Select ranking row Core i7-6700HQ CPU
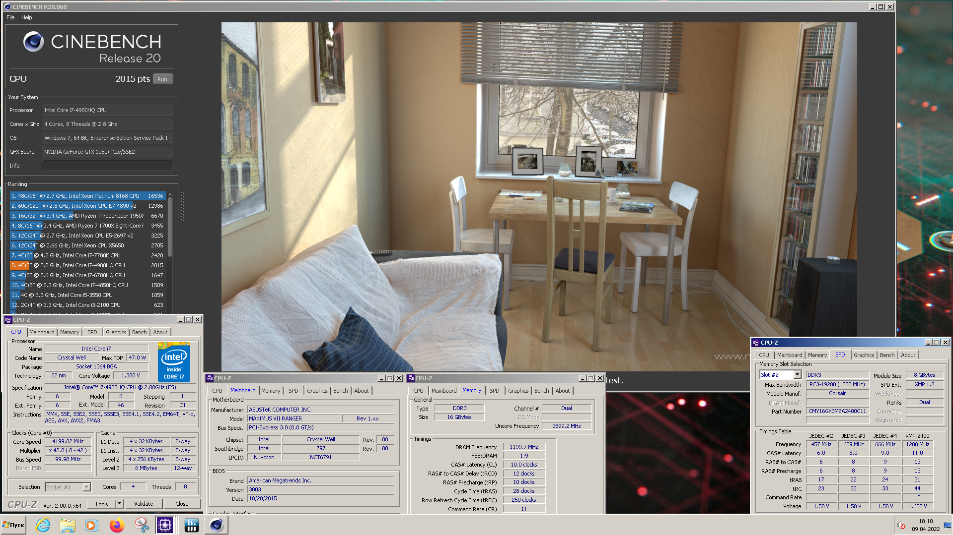 click(87, 275)
